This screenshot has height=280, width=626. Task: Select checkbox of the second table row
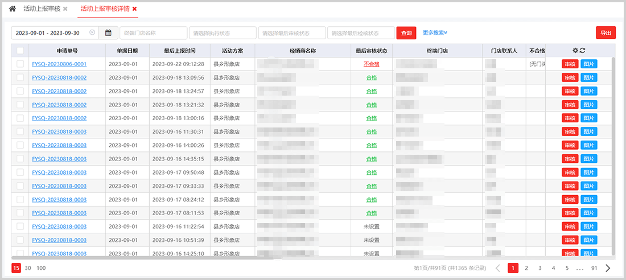click(x=20, y=78)
